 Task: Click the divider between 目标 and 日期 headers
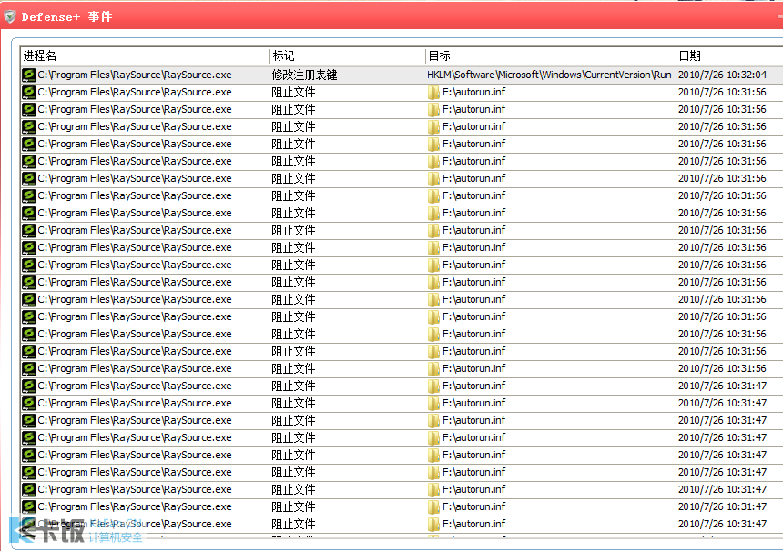point(676,56)
